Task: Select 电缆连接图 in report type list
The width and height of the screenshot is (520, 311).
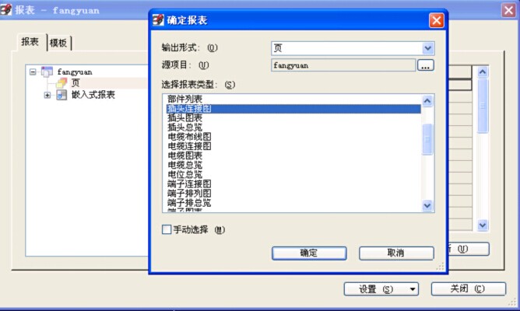Action: click(189, 146)
